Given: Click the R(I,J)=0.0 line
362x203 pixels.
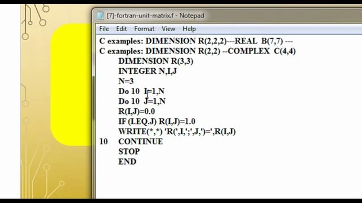Looking at the screenshot, I should tap(137, 112).
